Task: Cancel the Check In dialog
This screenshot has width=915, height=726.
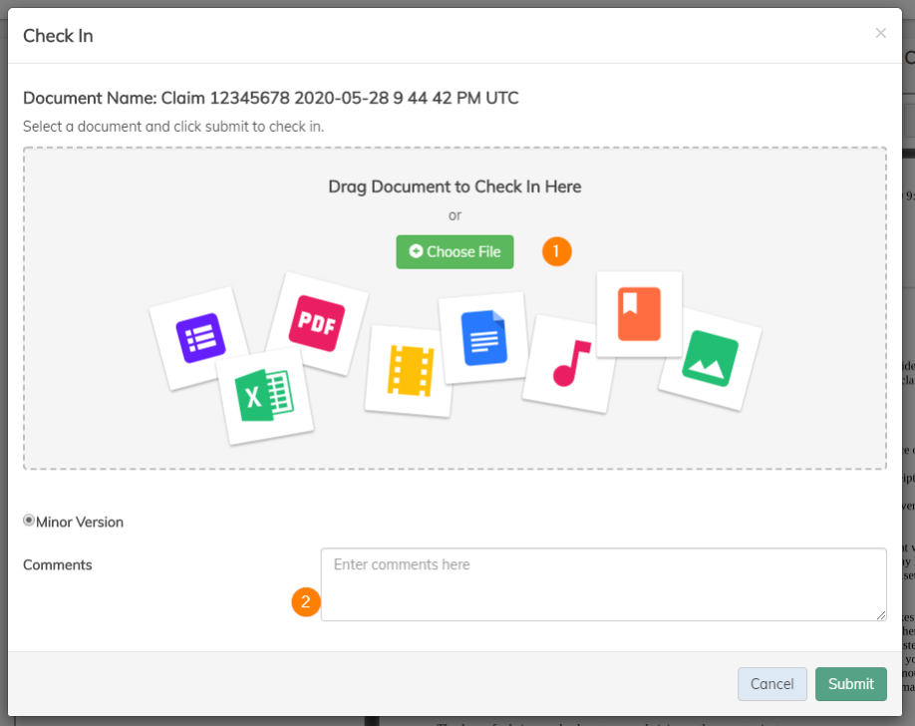Action: click(x=771, y=684)
